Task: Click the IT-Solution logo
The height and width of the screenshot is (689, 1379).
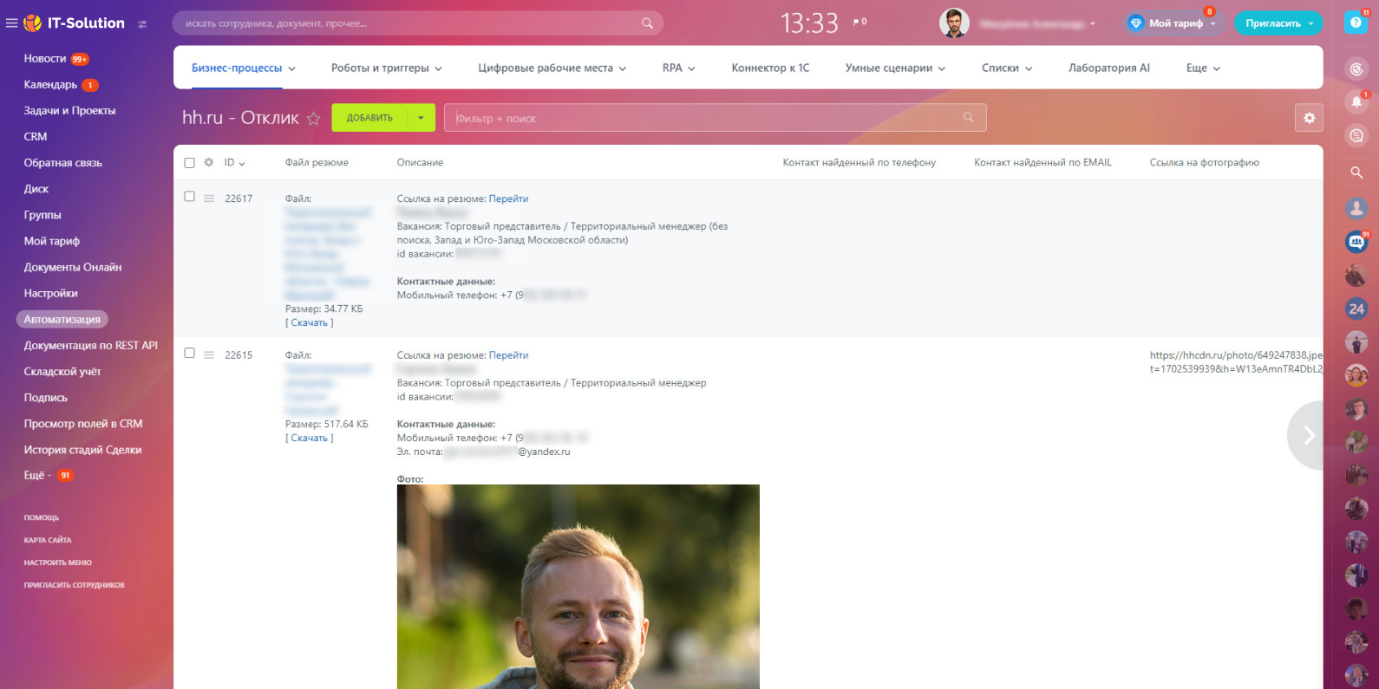Action: (x=75, y=23)
